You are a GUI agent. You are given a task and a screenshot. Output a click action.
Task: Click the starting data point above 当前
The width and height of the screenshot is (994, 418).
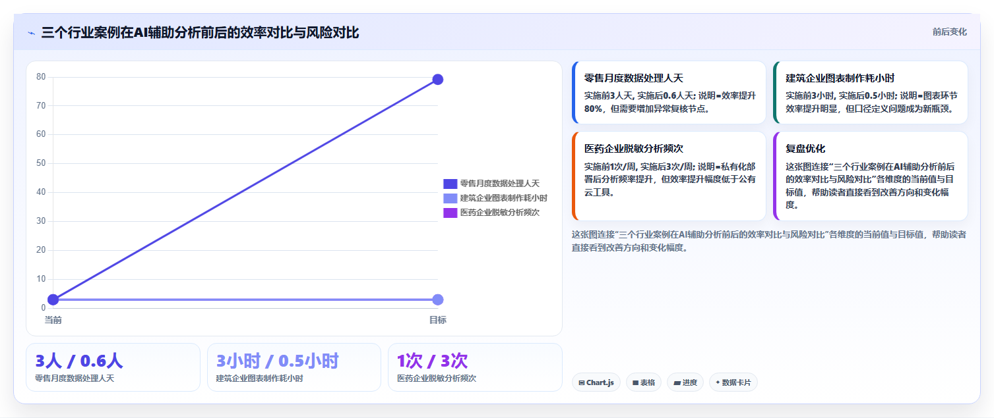(53, 300)
